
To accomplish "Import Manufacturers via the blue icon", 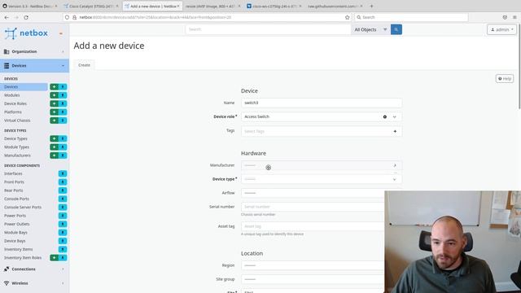I will pyautogui.click(x=63, y=155).
